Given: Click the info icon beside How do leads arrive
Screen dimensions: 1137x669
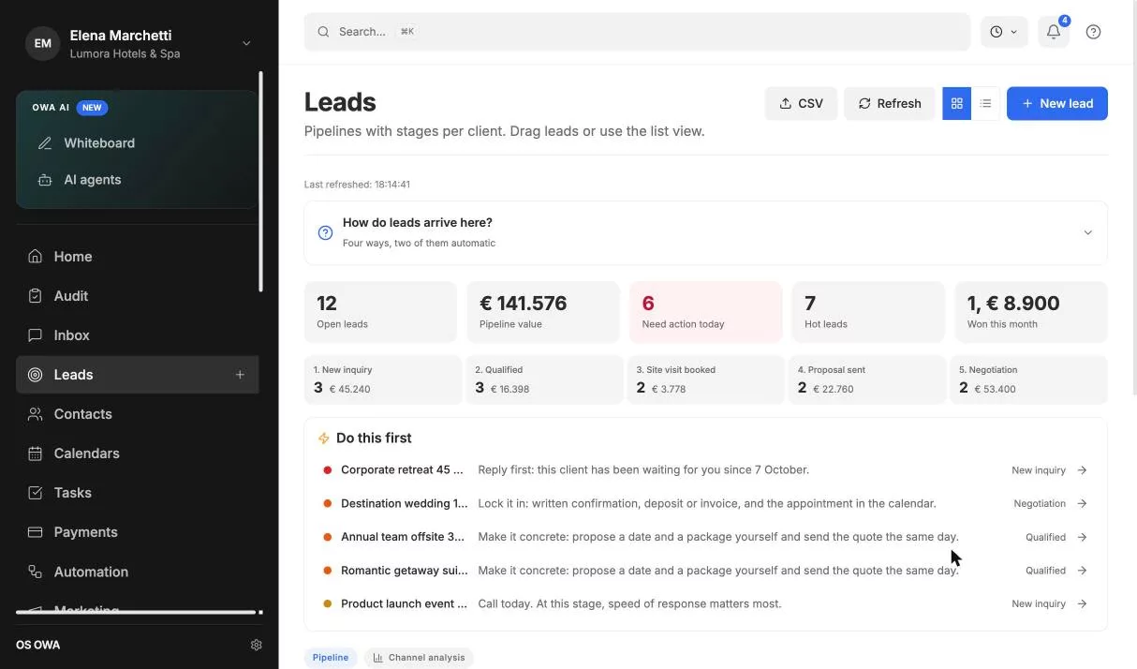Looking at the screenshot, I should (x=325, y=232).
